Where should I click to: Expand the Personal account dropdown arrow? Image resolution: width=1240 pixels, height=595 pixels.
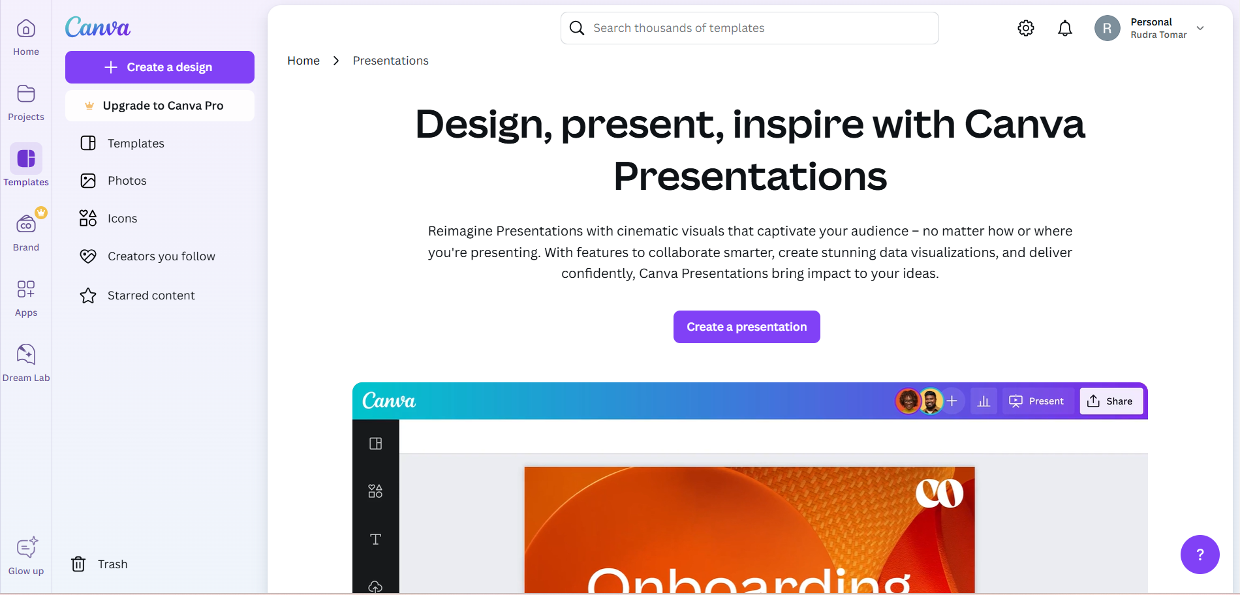[1200, 28]
